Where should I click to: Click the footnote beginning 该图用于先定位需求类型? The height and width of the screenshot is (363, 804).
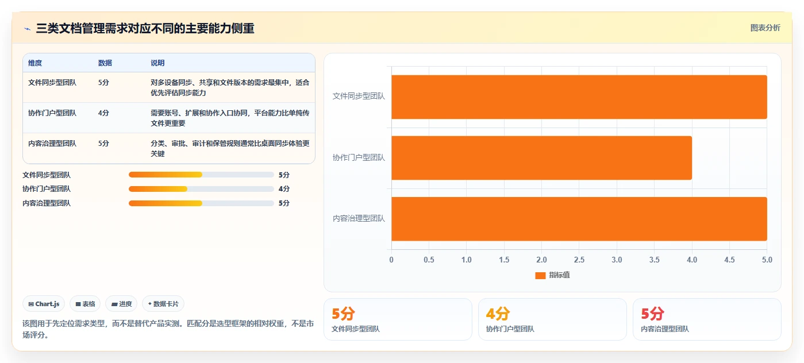click(x=168, y=329)
